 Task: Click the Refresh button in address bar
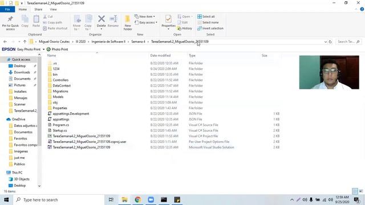[x=330, y=42]
